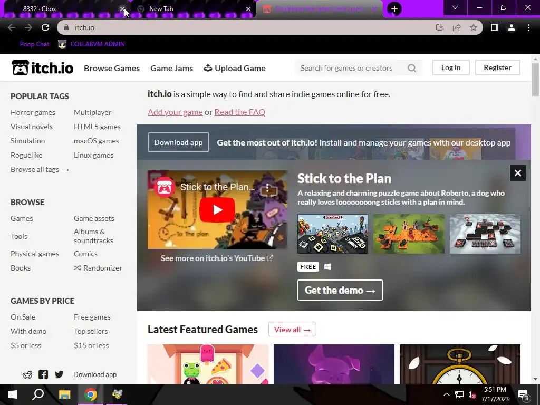Show hidden system tray icons
Screen dimensions: 540x405
446,394
